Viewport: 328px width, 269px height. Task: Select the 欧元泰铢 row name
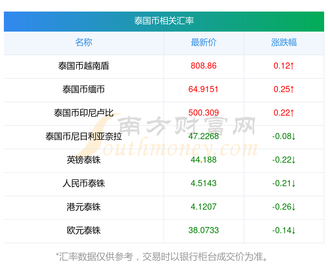(84, 230)
